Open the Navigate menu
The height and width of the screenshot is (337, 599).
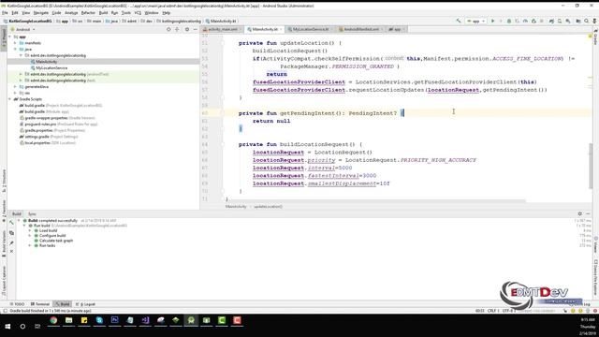tap(40, 12)
